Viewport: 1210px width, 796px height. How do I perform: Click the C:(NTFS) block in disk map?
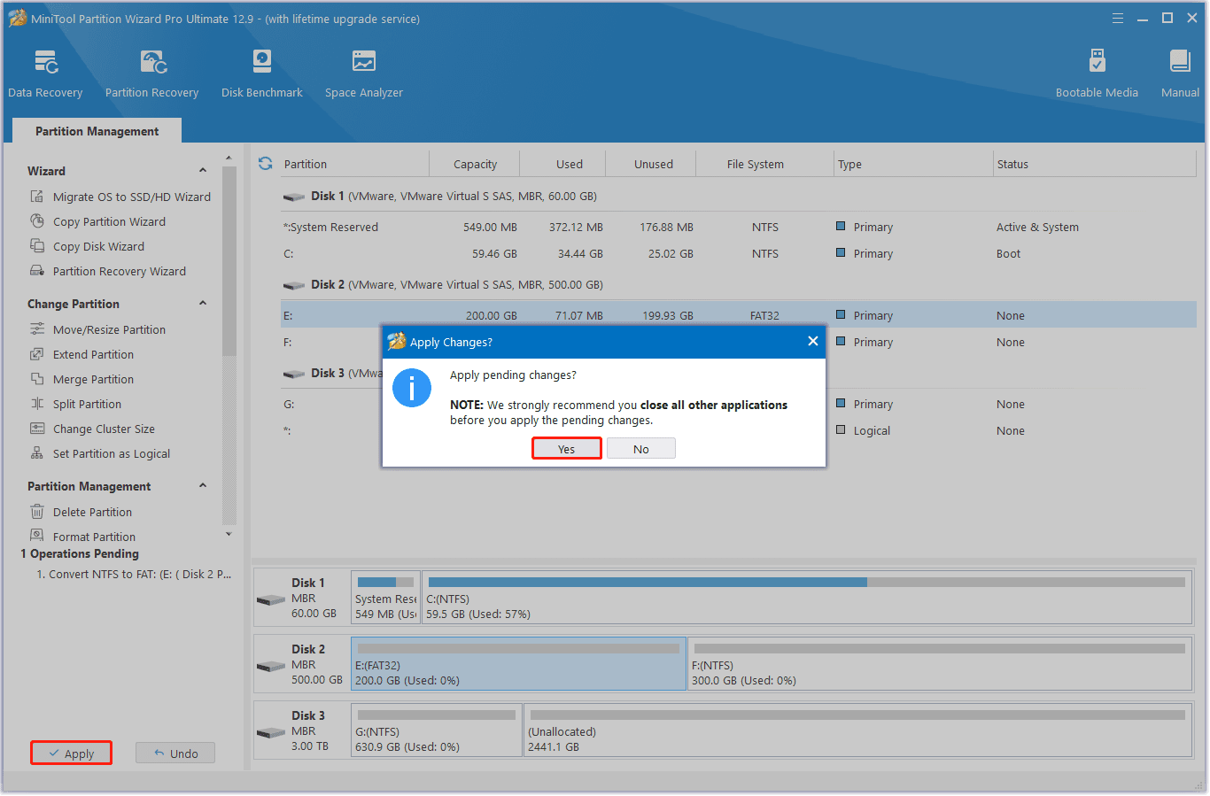click(806, 598)
